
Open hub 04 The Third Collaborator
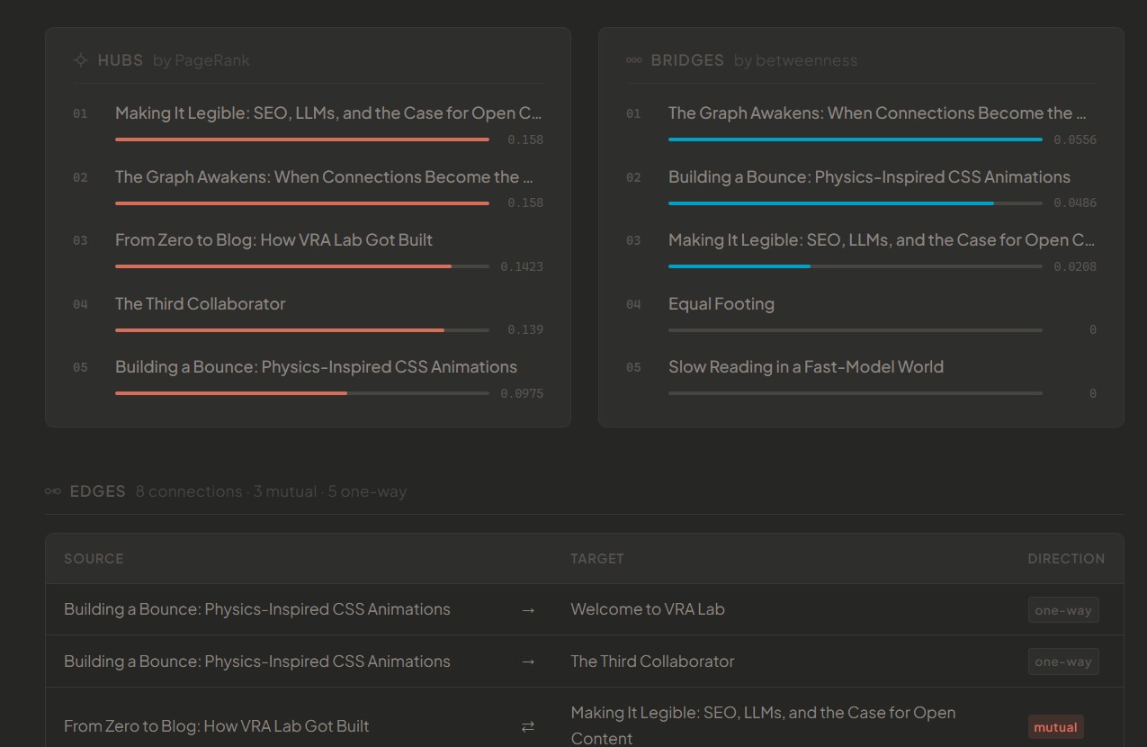pyautogui.click(x=200, y=304)
